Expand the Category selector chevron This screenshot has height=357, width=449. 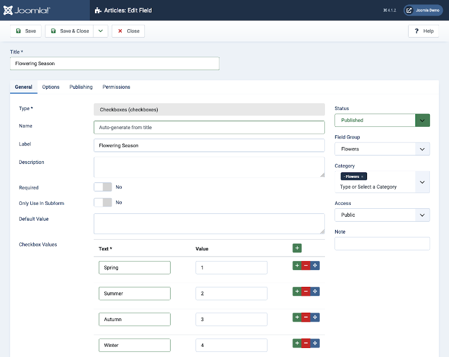[422, 182]
